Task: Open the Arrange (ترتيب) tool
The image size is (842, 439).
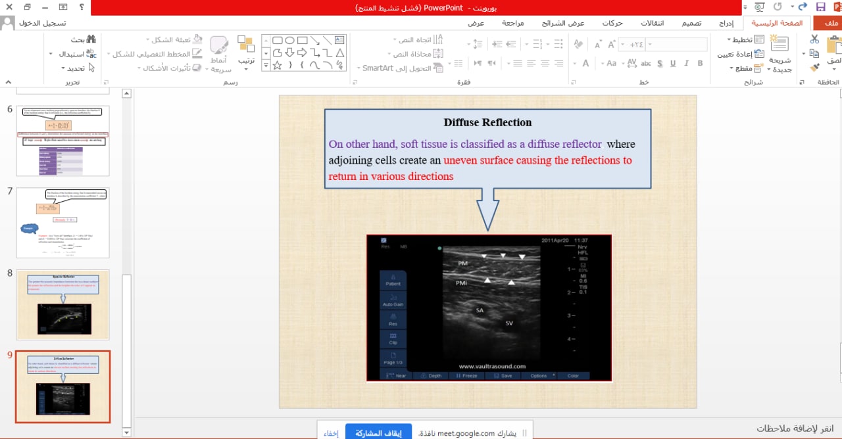Action: (x=246, y=51)
